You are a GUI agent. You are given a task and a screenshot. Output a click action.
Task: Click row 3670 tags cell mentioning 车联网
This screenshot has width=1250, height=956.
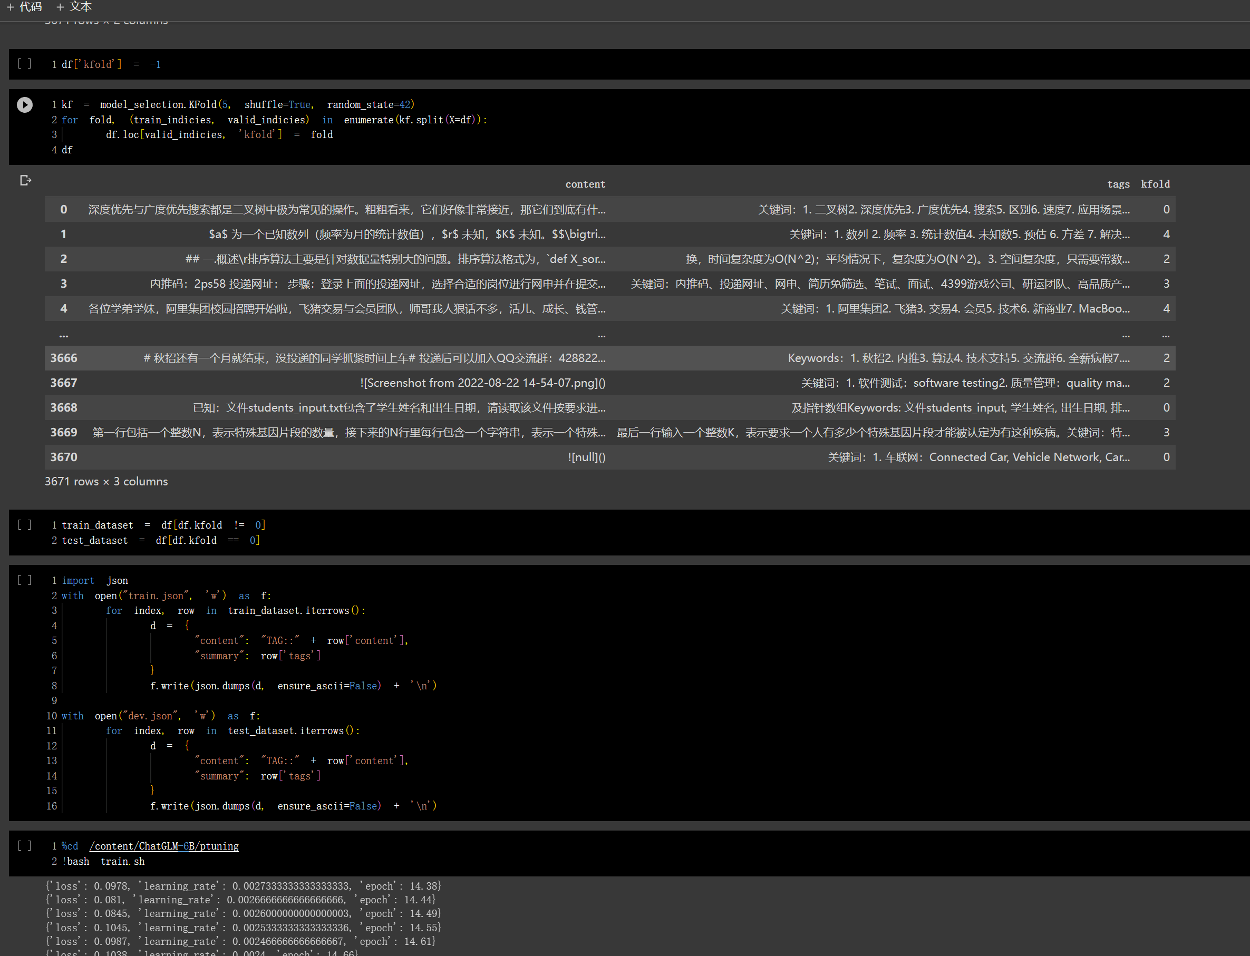click(x=978, y=457)
